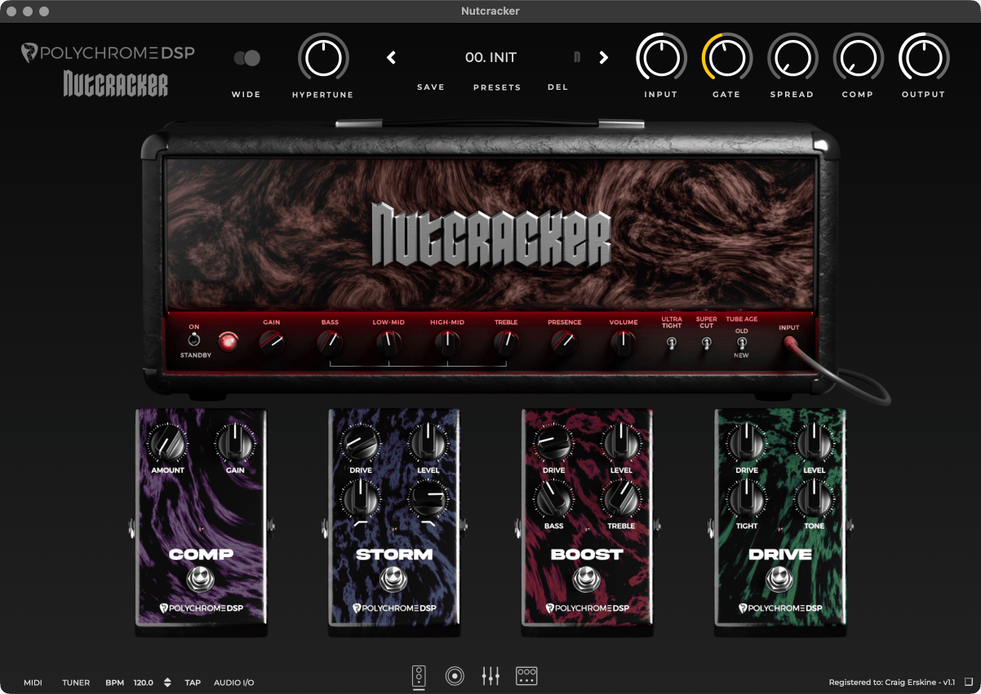Open the MIDI settings
The height and width of the screenshot is (694, 981).
[x=33, y=683]
